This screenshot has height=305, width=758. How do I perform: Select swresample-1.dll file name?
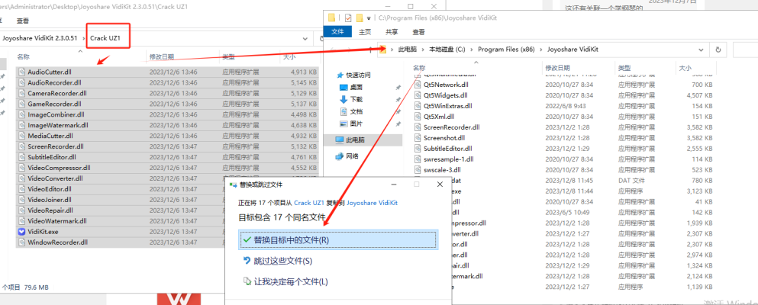point(449,159)
